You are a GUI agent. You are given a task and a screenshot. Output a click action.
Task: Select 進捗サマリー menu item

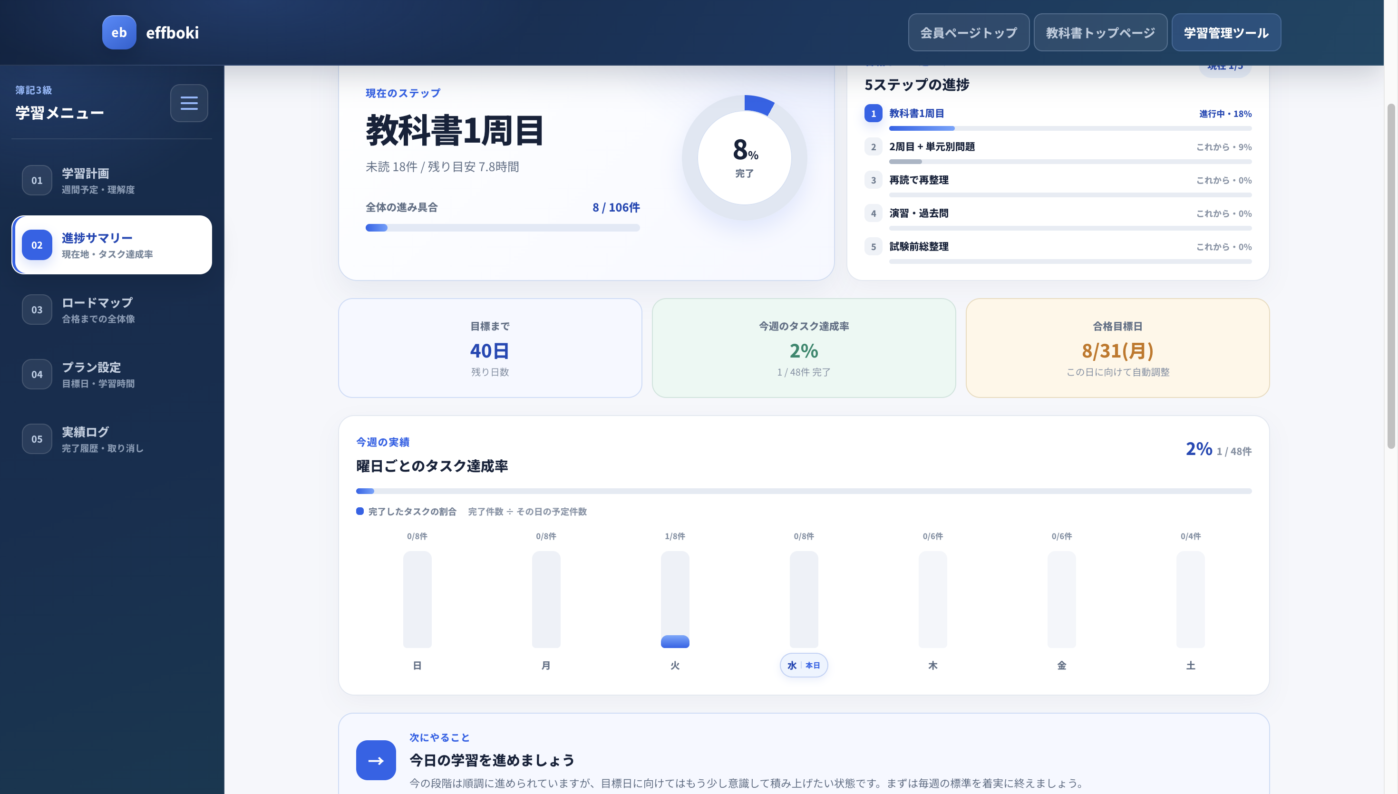coord(112,245)
